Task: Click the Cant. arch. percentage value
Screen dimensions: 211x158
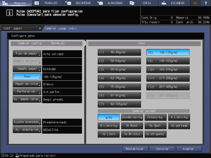Action: (x=204, y=22)
